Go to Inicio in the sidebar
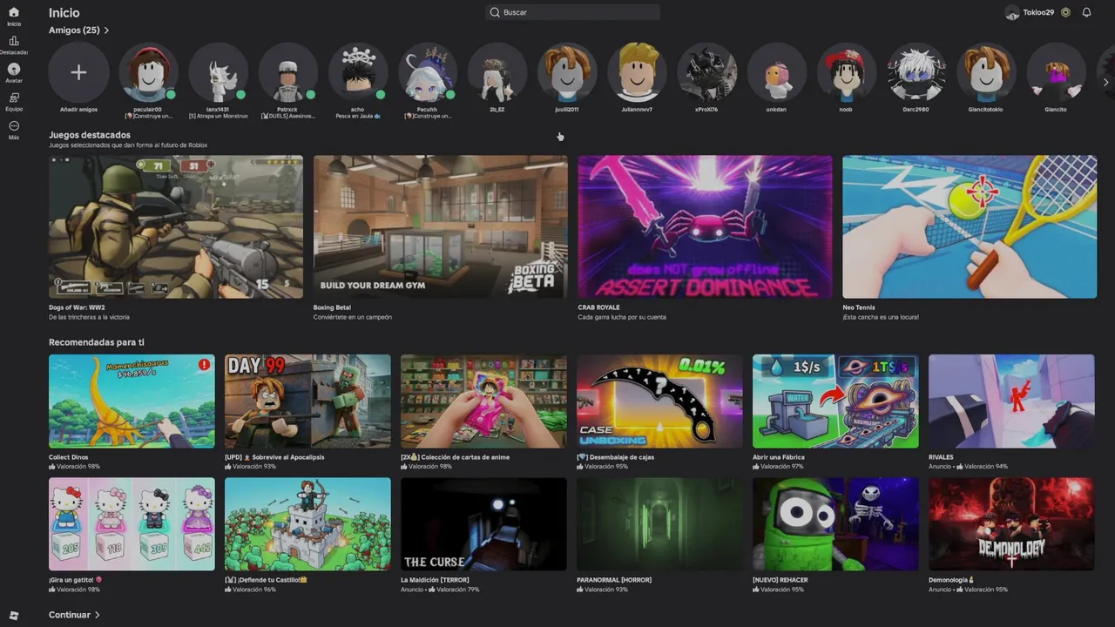This screenshot has width=1115, height=627. (13, 17)
